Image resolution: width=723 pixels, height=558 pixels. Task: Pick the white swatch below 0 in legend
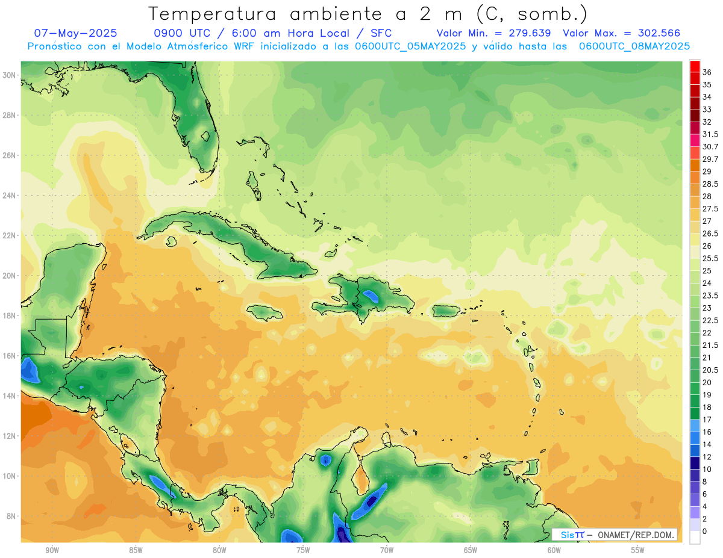coord(695,538)
